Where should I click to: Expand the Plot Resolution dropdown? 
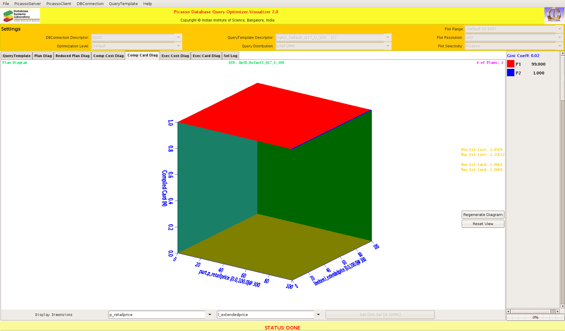pyautogui.click(x=560, y=37)
